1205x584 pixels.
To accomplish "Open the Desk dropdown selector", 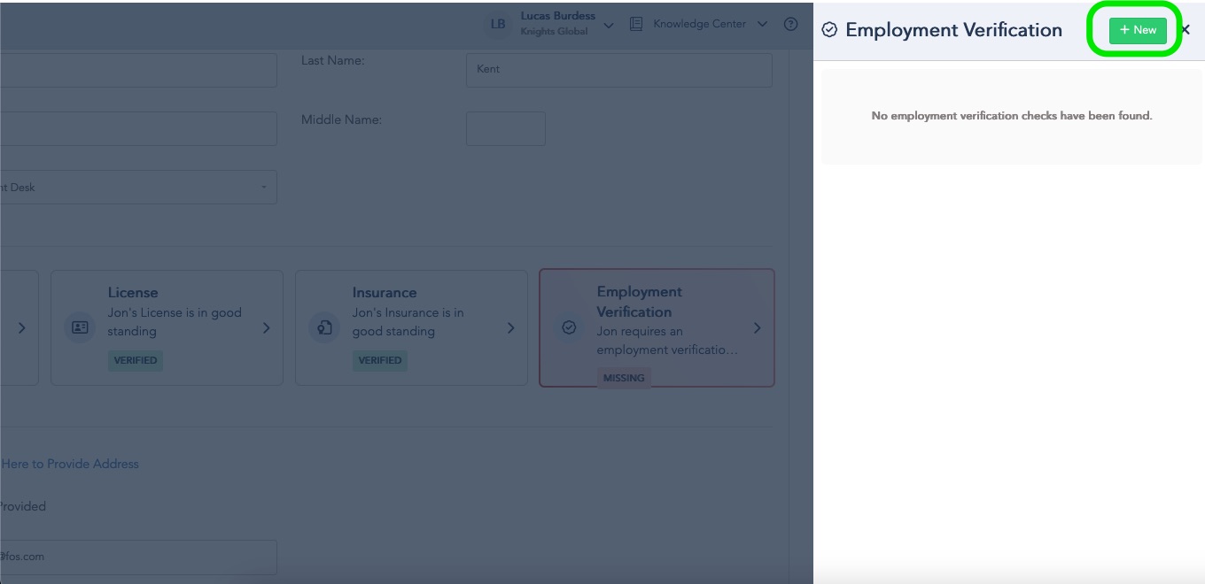I will point(138,187).
